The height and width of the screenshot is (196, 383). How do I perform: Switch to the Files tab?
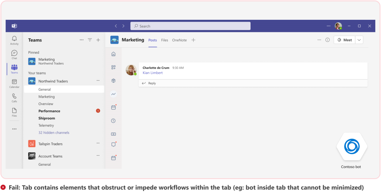164,40
